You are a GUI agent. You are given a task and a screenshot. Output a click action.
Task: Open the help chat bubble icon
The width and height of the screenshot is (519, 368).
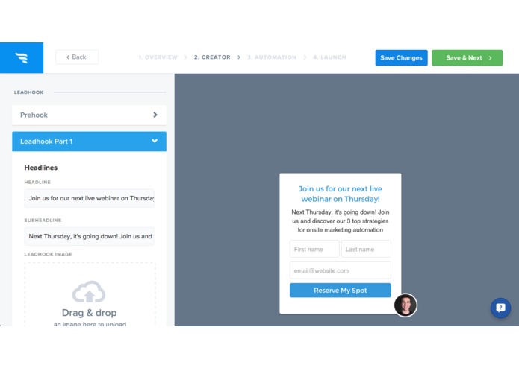(500, 308)
